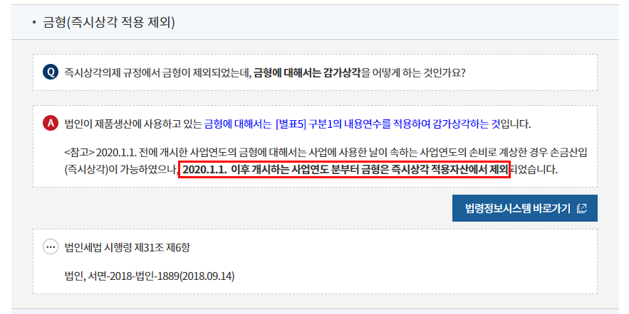629x314 pixels.
Task: Click the dashed question box area
Action: 315,72
